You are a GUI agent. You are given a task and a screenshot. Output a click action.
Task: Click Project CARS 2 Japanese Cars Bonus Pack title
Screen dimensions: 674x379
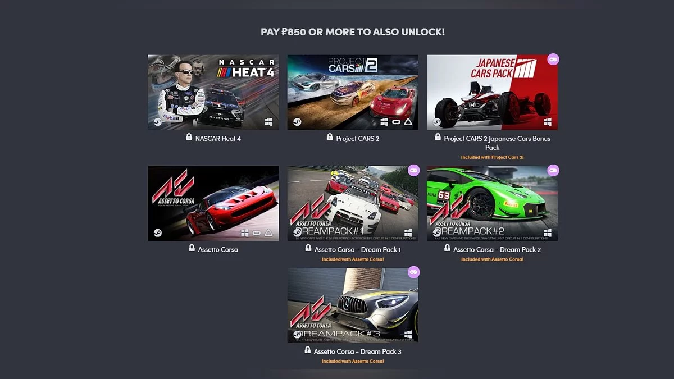tap(497, 143)
